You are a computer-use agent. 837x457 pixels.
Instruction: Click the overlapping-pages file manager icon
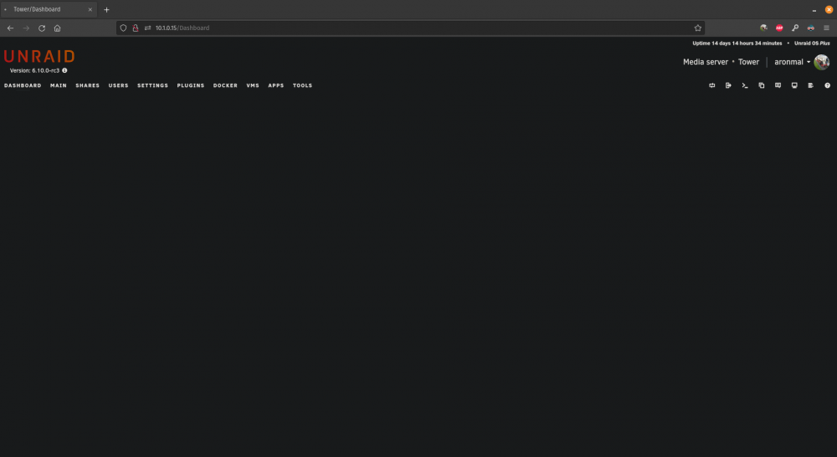[762, 85]
